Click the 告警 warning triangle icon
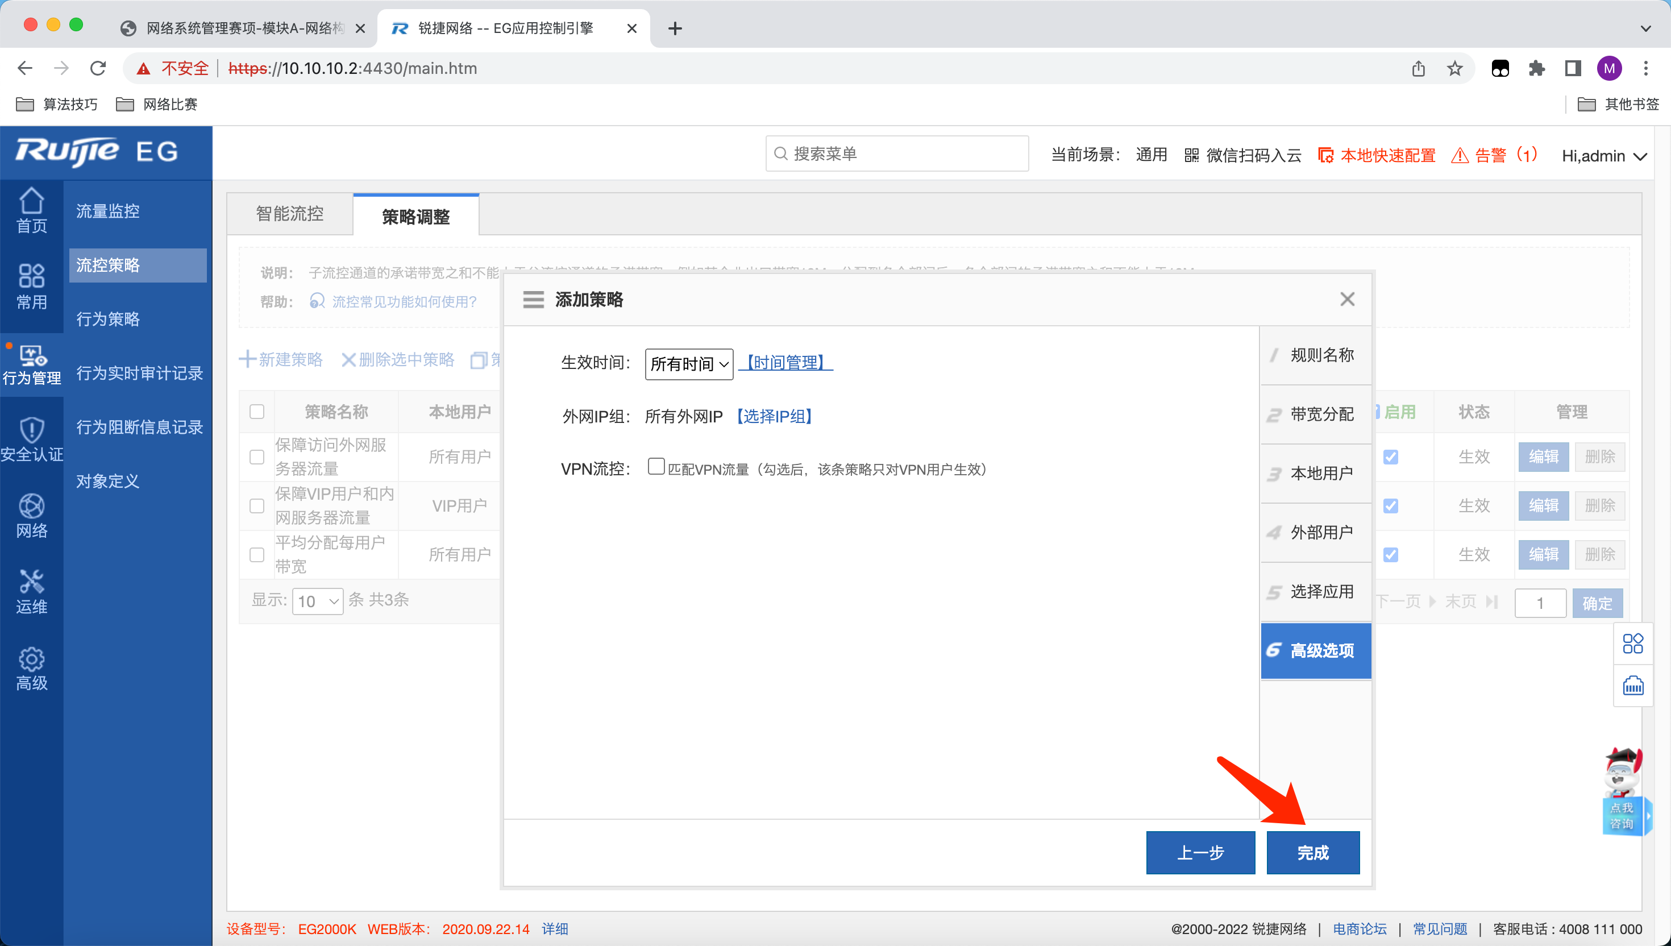Viewport: 1671px width, 946px height. [1460, 155]
